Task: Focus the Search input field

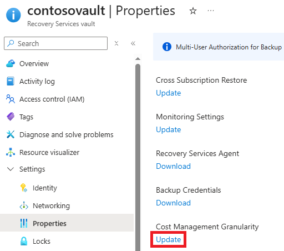Action: [55, 43]
